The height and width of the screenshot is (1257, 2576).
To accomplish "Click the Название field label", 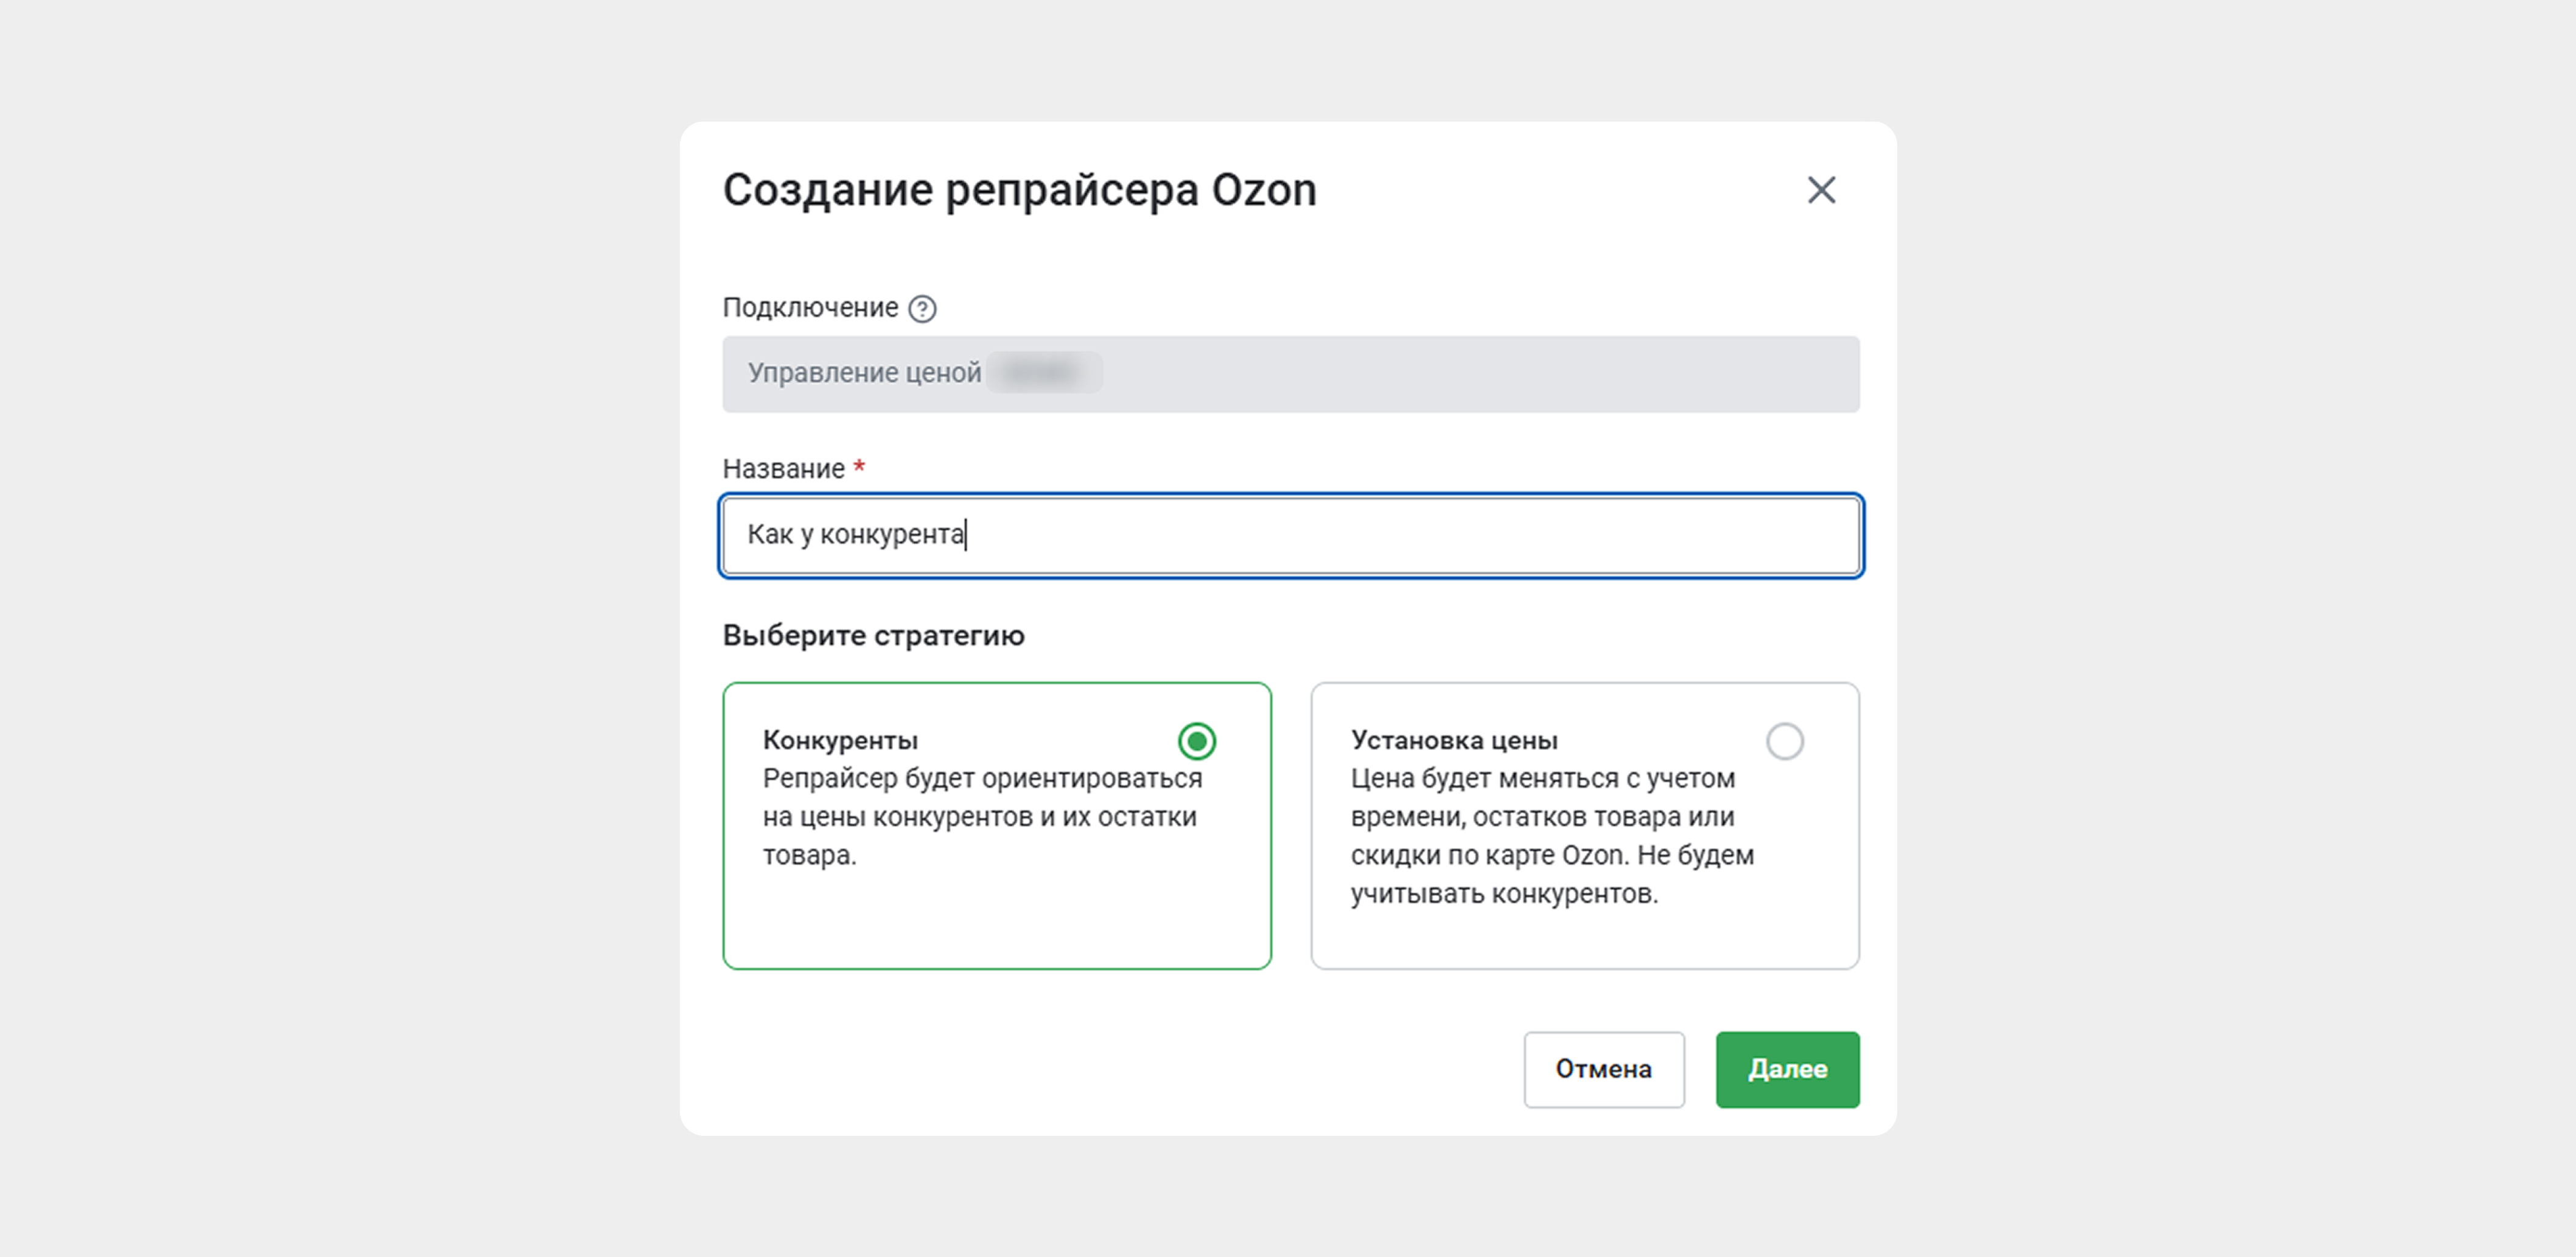I will [783, 470].
